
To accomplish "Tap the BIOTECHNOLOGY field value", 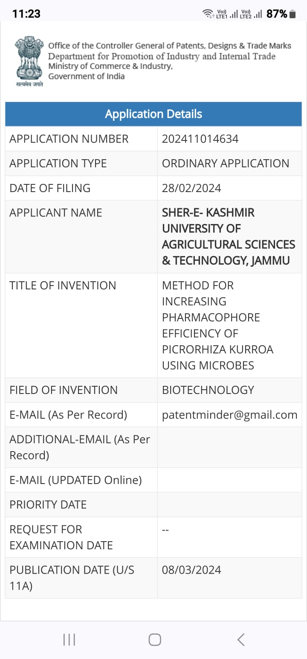I will pos(208,390).
